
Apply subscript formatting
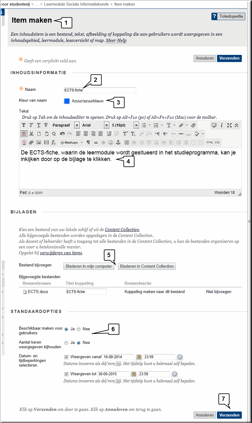(133, 134)
